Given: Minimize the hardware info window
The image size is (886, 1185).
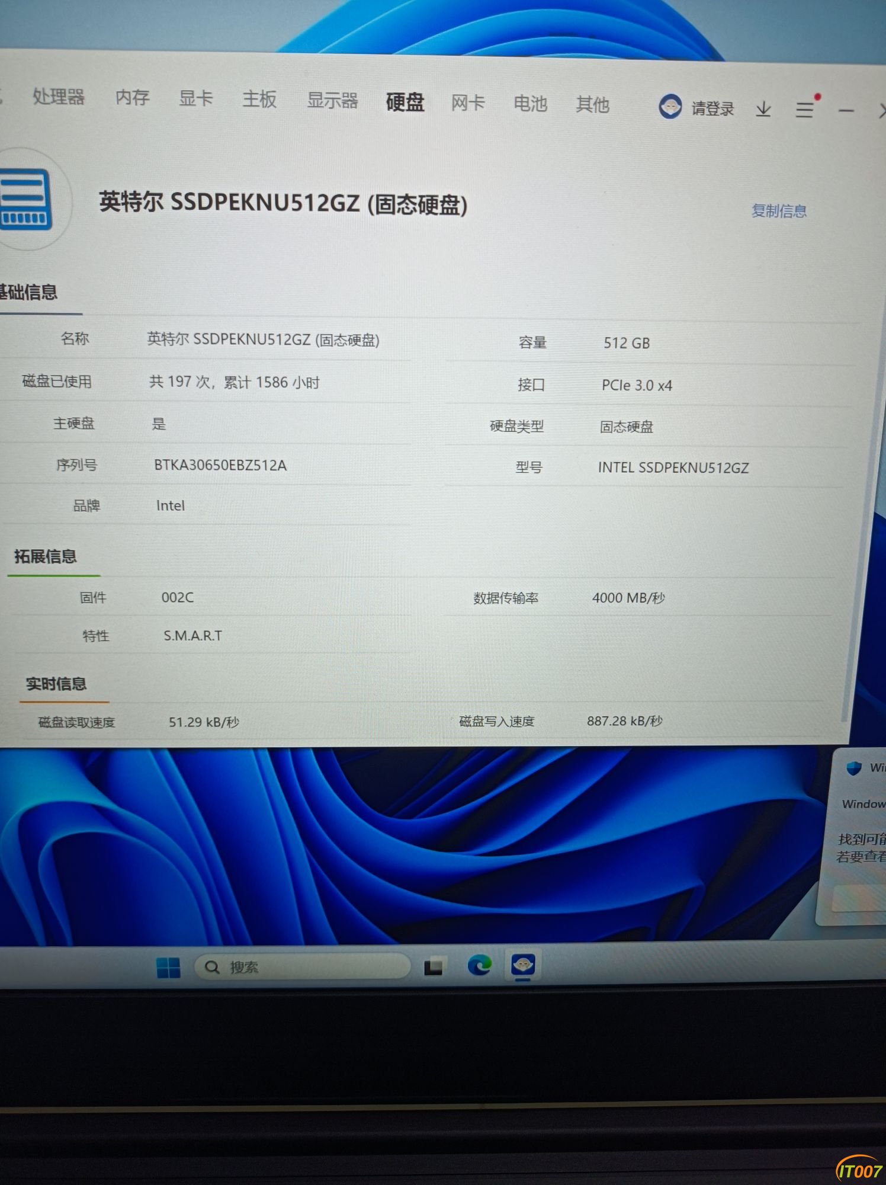Looking at the screenshot, I should coord(846,111).
